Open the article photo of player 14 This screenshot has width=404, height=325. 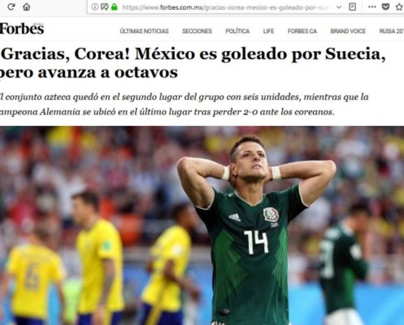pyautogui.click(x=202, y=225)
